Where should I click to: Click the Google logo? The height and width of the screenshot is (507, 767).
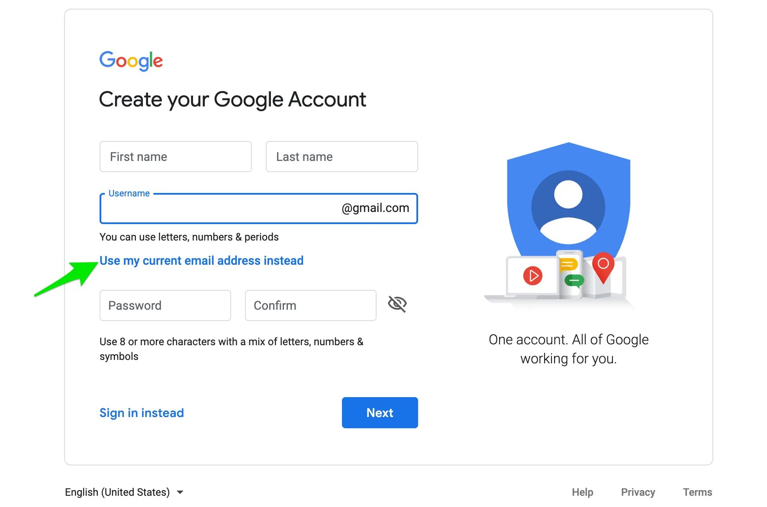coord(131,61)
